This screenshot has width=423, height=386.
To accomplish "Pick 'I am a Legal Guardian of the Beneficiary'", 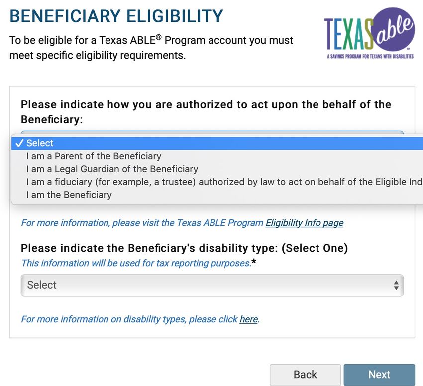I will [x=217, y=169].
